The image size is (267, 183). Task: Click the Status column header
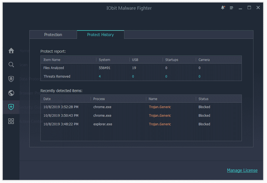coord(203,99)
